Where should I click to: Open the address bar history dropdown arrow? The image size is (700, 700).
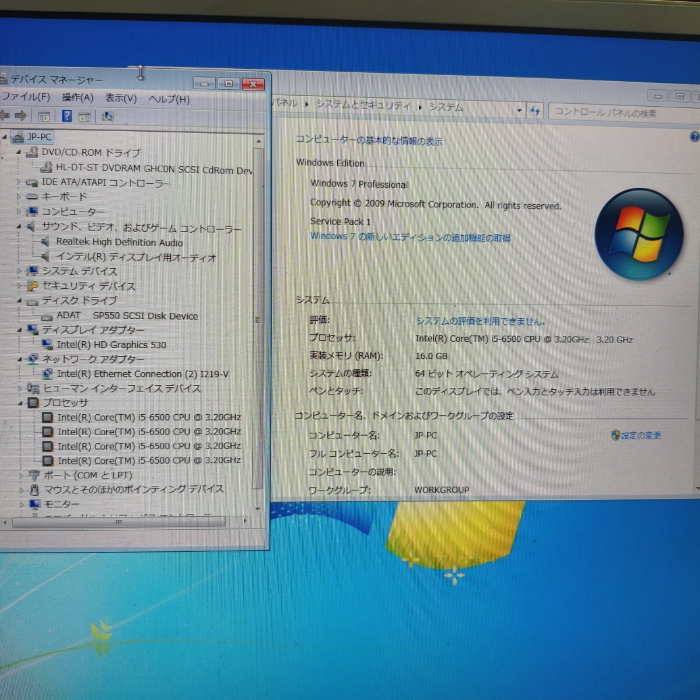(x=519, y=110)
